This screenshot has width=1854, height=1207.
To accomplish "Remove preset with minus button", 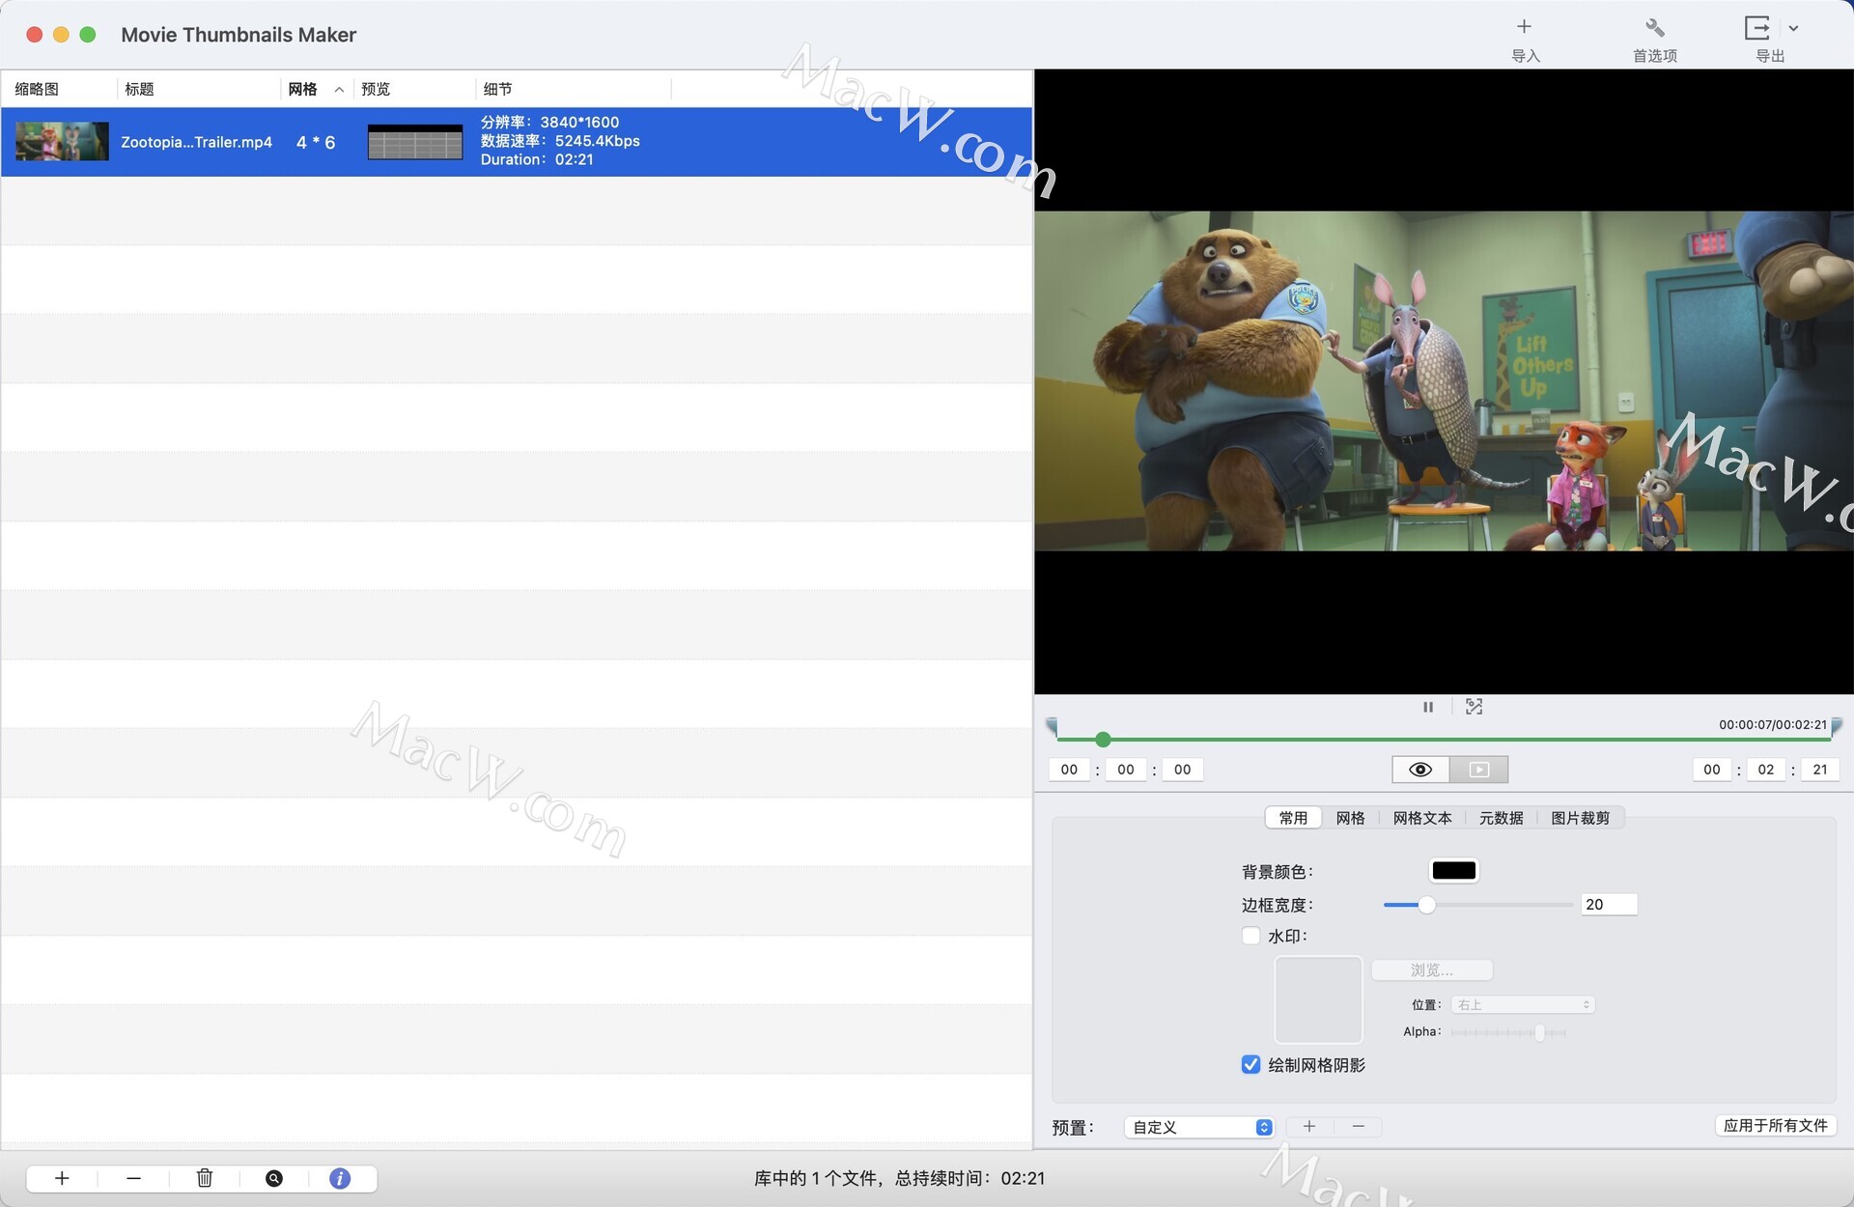I will pos(1358,1127).
